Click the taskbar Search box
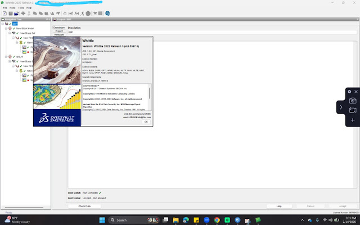 pos(134,220)
